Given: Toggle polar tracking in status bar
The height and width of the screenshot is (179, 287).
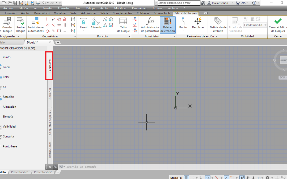Looking at the screenshot, I should [x=208, y=177].
